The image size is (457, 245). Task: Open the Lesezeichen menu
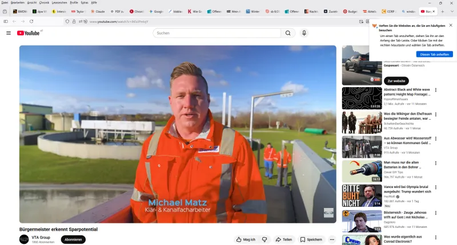59,3
